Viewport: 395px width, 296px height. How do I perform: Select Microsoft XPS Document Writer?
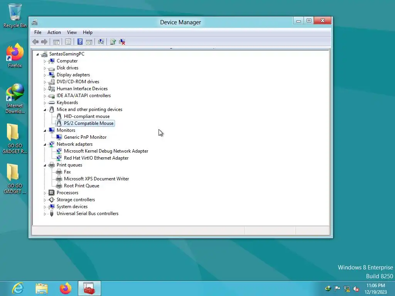[96, 179]
